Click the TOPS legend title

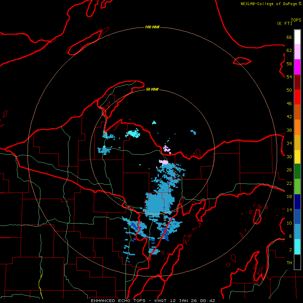pos(296,20)
